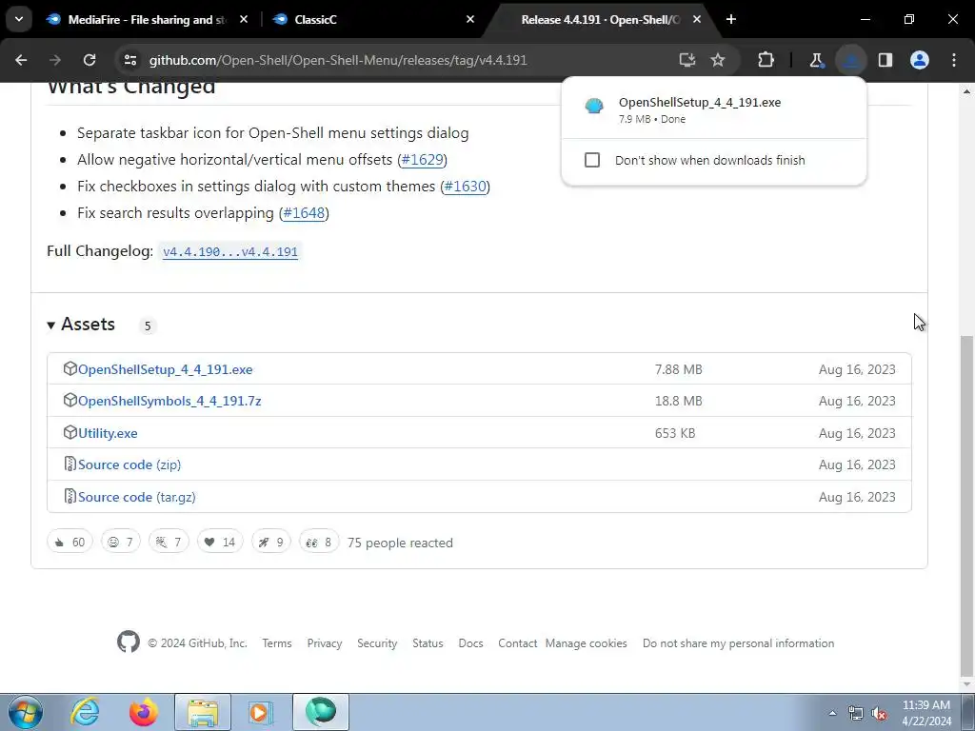The width and height of the screenshot is (975, 731).
Task: Click the GitHub logo in the footer
Action: tap(129, 642)
